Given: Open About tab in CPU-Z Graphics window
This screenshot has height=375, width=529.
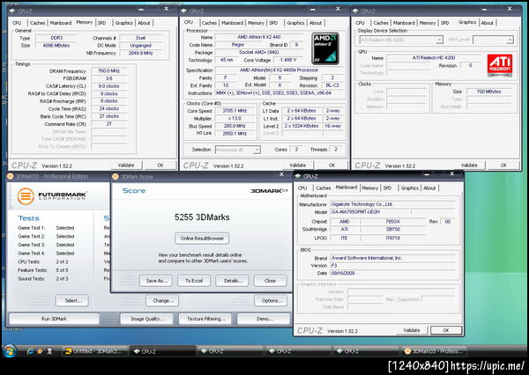Looking at the screenshot, I should (488, 23).
